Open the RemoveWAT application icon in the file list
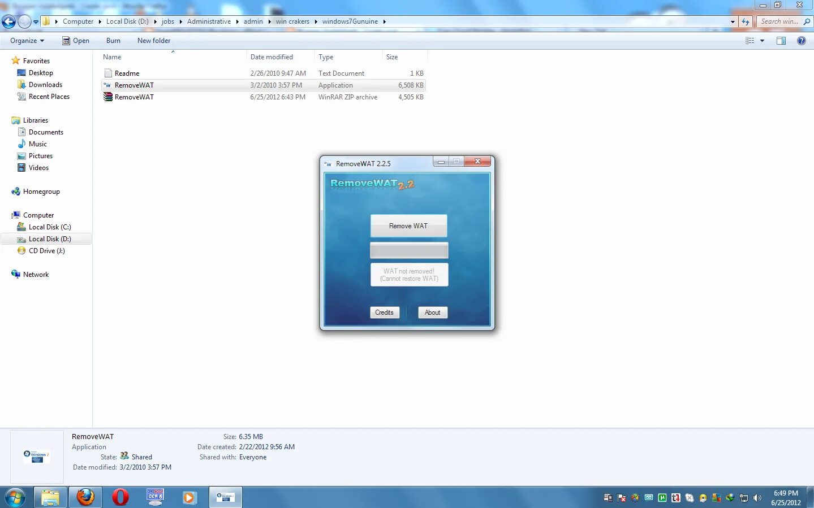The width and height of the screenshot is (814, 508). coord(133,85)
